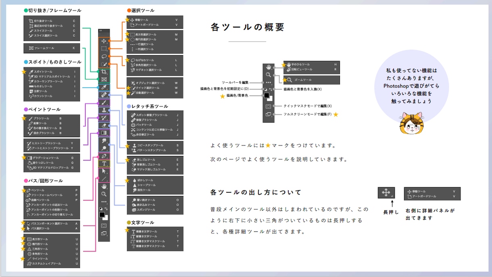Click the Hand icon in the tall toolbar
The width and height of the screenshot is (492, 277).
click(x=104, y=186)
